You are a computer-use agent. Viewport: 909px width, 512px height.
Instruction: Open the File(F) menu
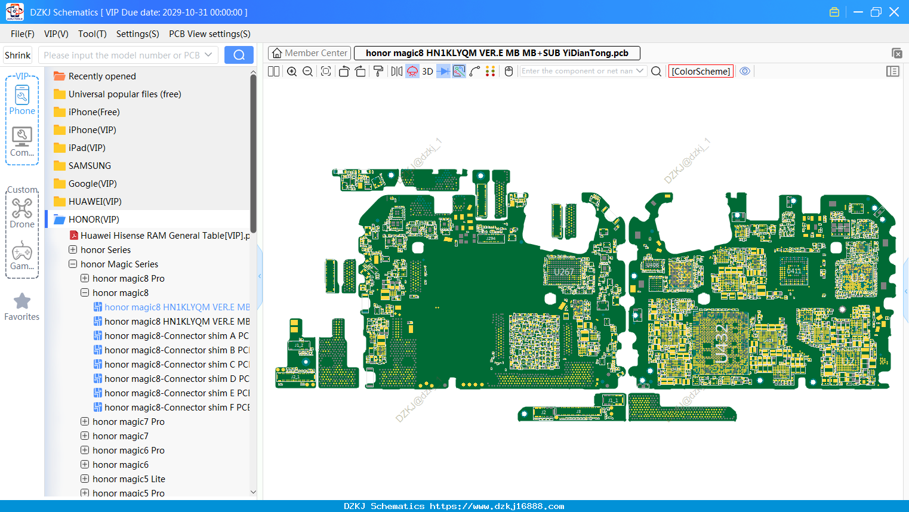23,34
